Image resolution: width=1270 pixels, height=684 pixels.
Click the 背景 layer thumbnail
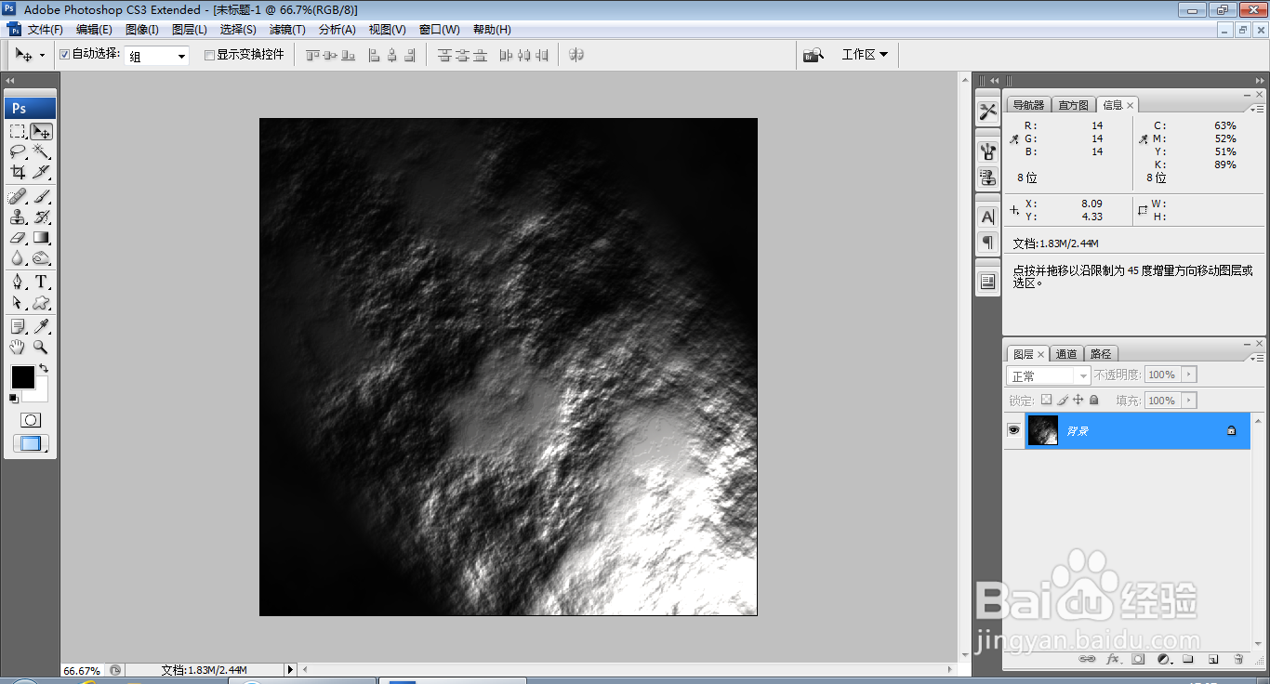pyautogui.click(x=1043, y=430)
